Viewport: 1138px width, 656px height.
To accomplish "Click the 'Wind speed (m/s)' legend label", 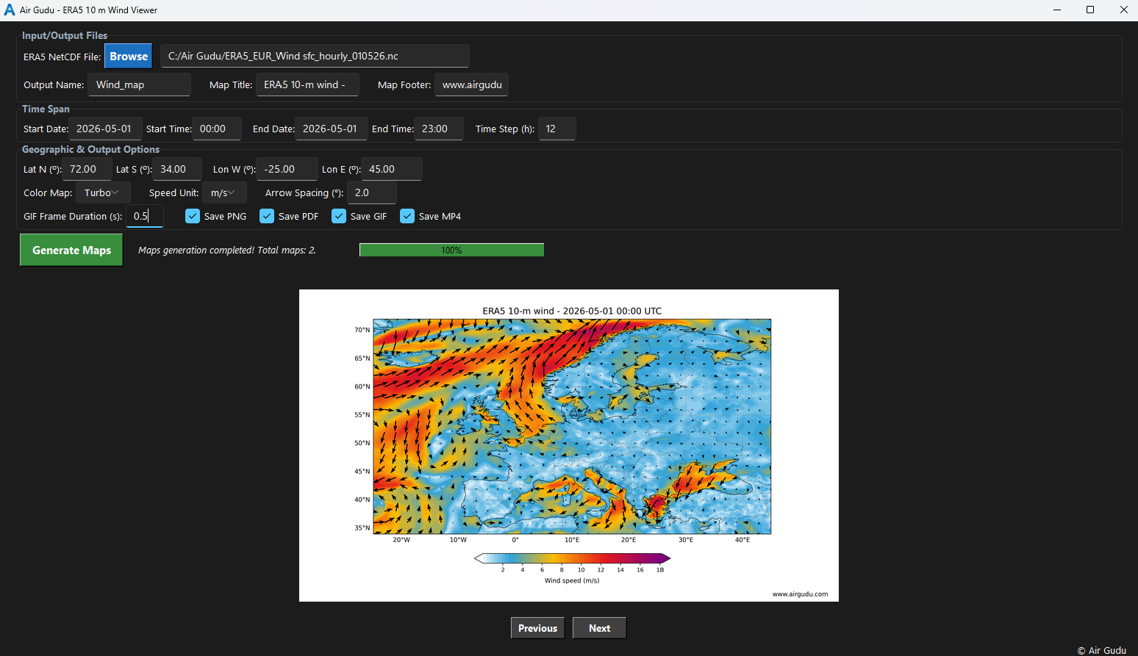I will pyautogui.click(x=572, y=580).
